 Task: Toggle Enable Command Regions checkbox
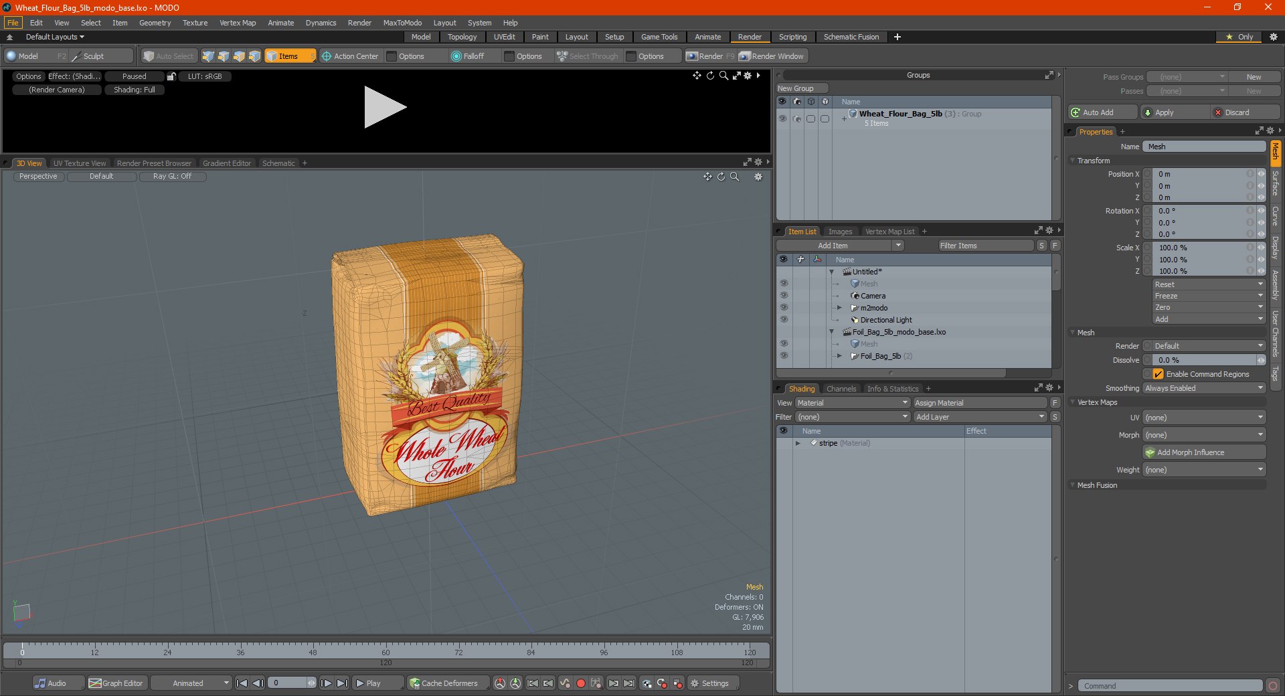[1159, 374]
